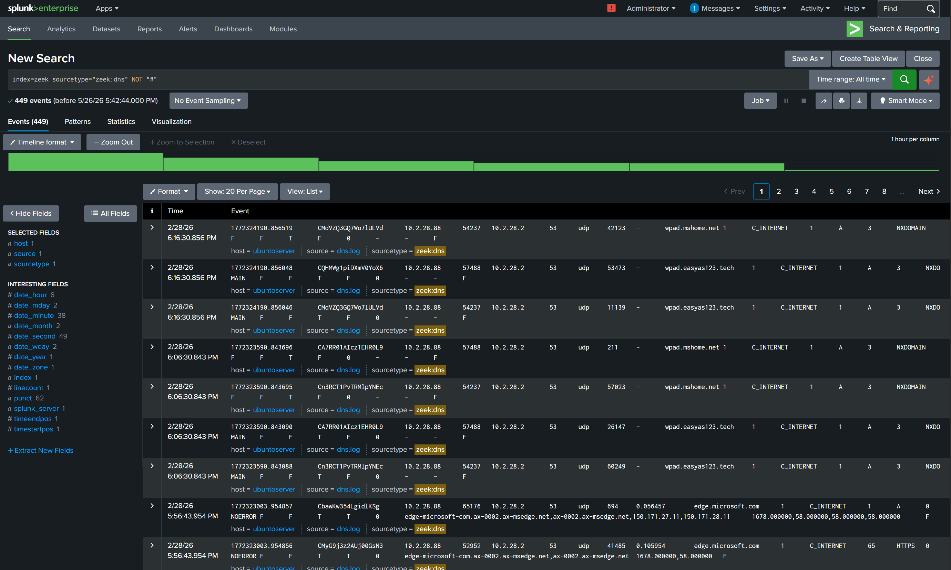Go to results page 2
The image size is (951, 570).
click(x=779, y=191)
